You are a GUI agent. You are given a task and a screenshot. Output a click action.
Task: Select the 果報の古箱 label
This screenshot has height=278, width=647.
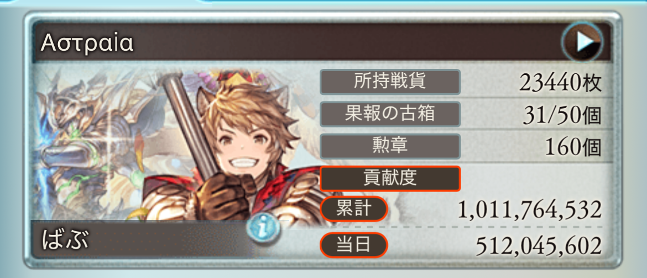(390, 114)
